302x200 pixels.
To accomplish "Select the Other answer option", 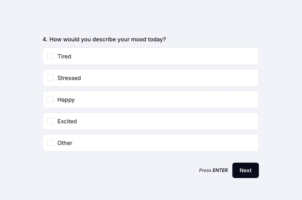I will click(150, 143).
